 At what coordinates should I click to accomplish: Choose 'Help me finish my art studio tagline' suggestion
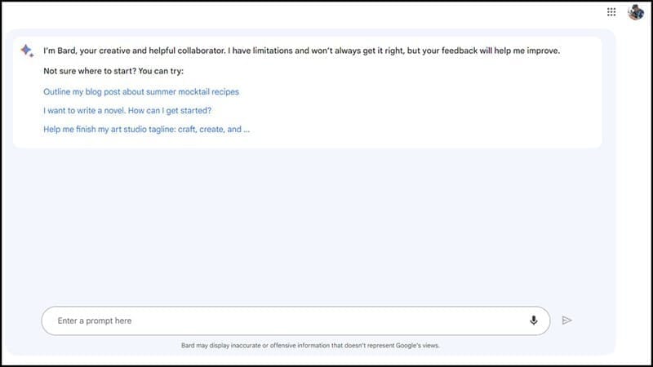[x=147, y=130]
